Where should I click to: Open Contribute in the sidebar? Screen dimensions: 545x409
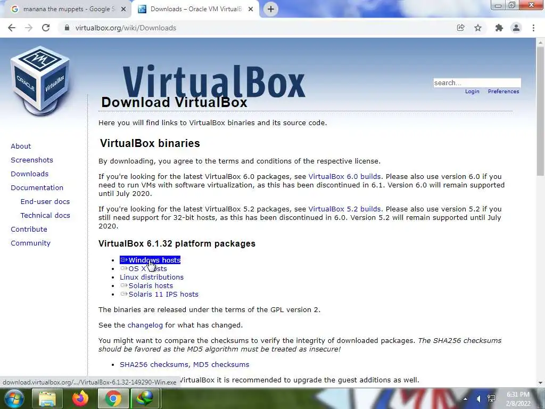(29, 229)
